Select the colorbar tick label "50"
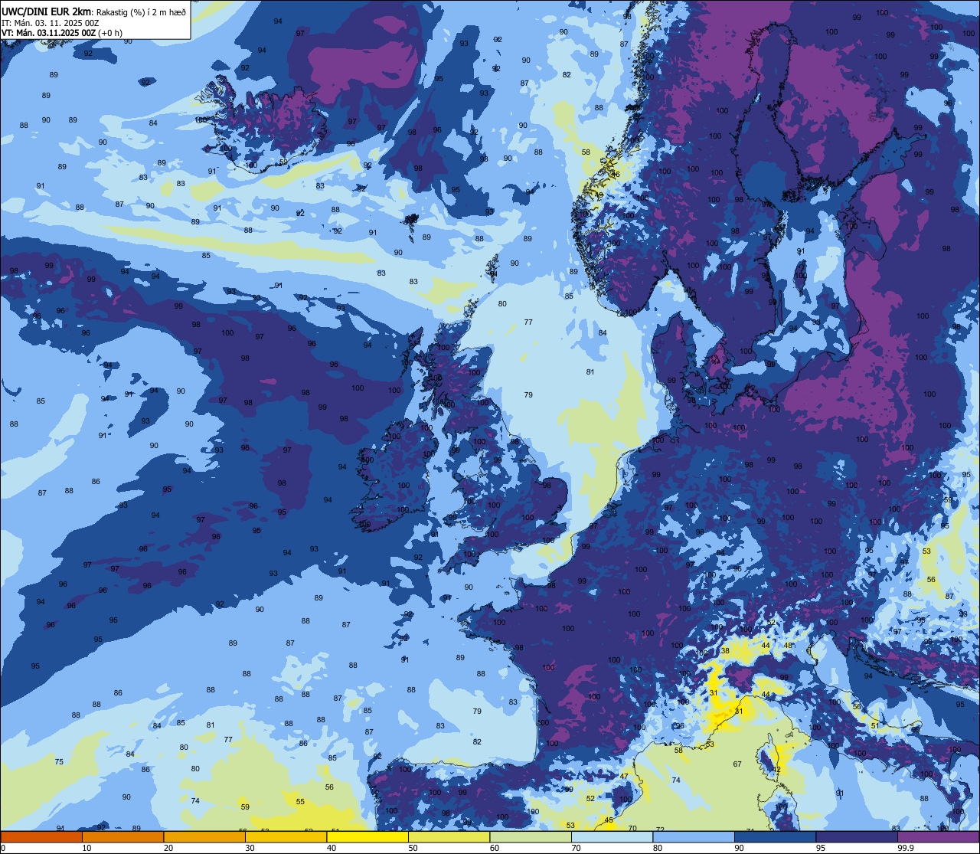 pyautogui.click(x=413, y=848)
